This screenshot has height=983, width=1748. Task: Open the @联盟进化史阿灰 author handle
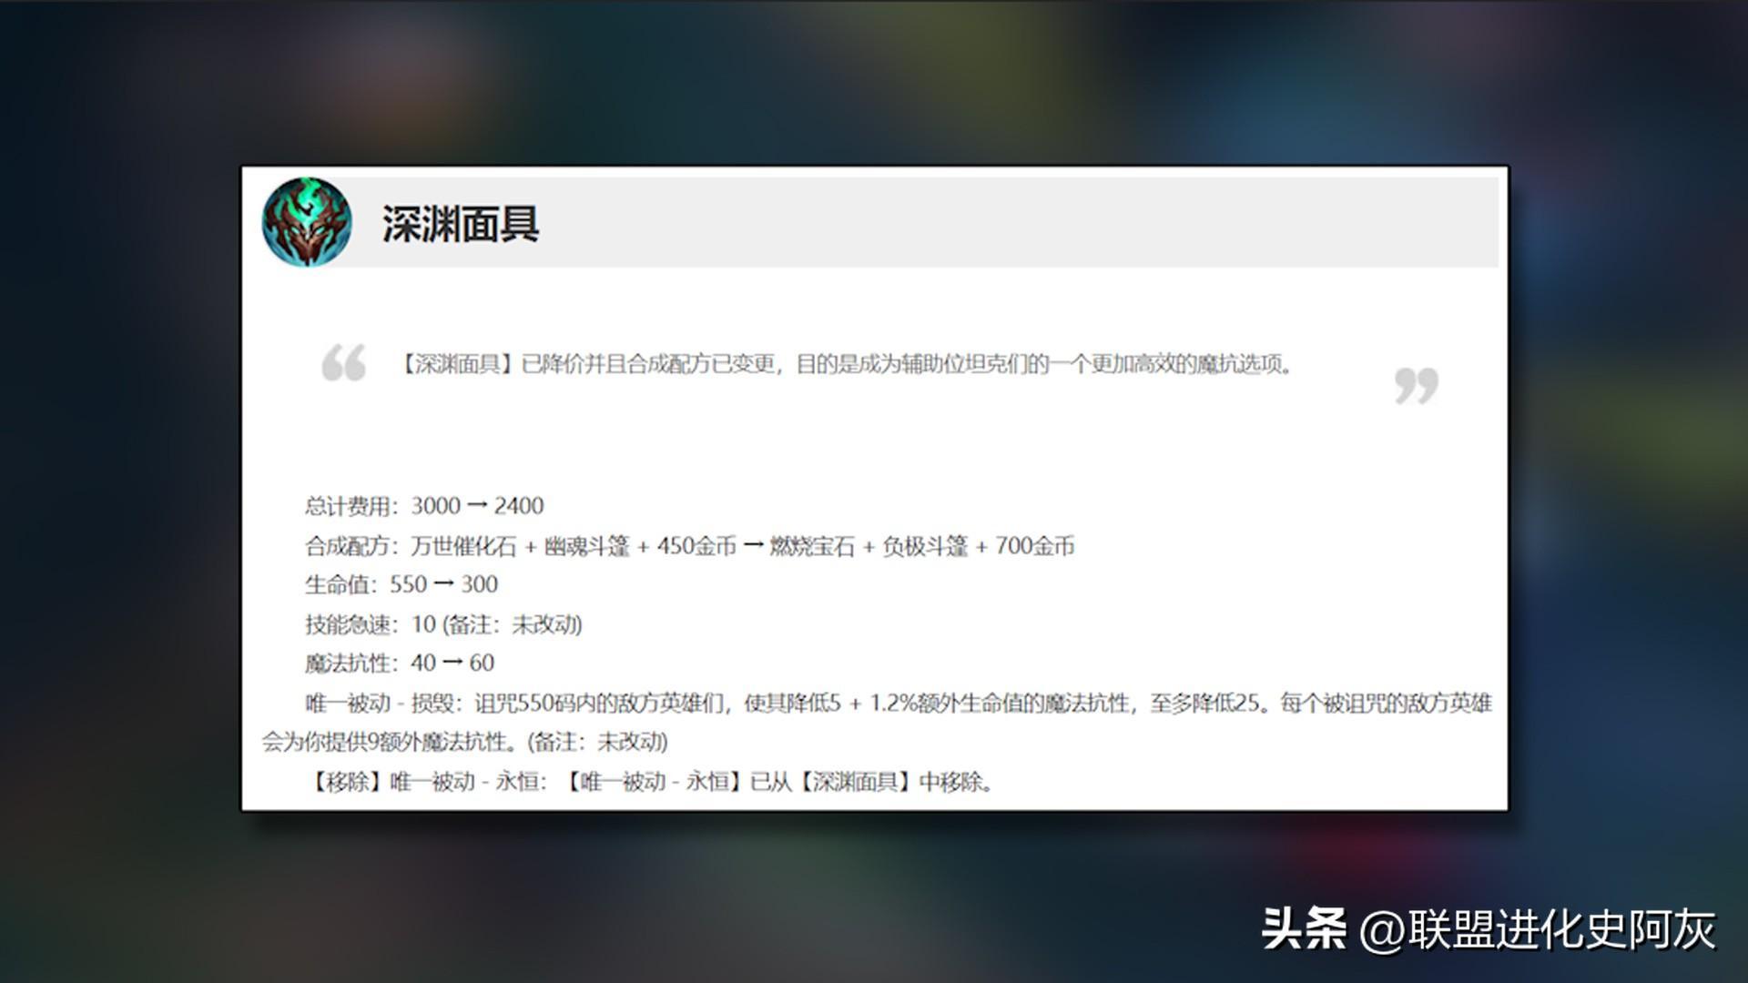[1538, 929]
